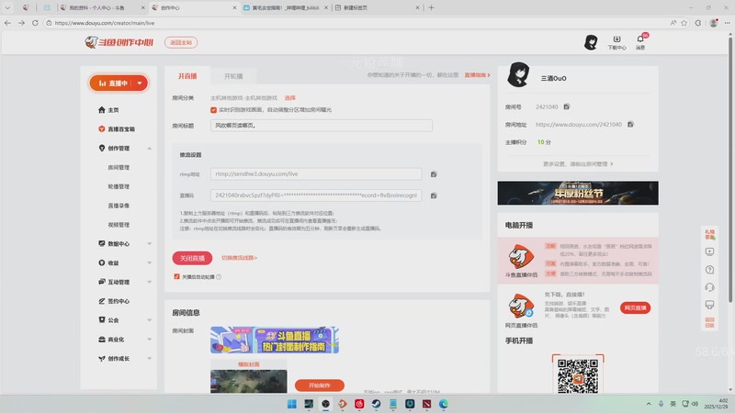Viewport: 735px width, 413px height.
Task: Click the 网页直播伴侣 app icon
Action: pos(521,307)
